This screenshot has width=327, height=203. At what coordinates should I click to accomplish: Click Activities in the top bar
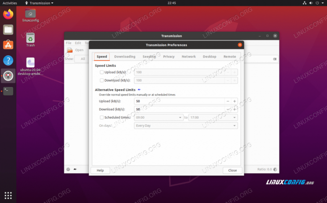[x=10, y=3]
